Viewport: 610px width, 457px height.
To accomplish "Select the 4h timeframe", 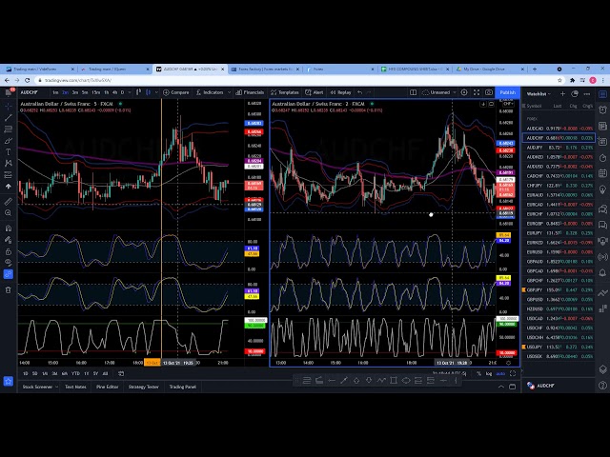I will click(x=114, y=92).
